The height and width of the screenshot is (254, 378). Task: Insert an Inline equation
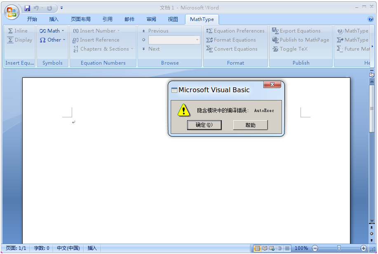click(x=18, y=31)
